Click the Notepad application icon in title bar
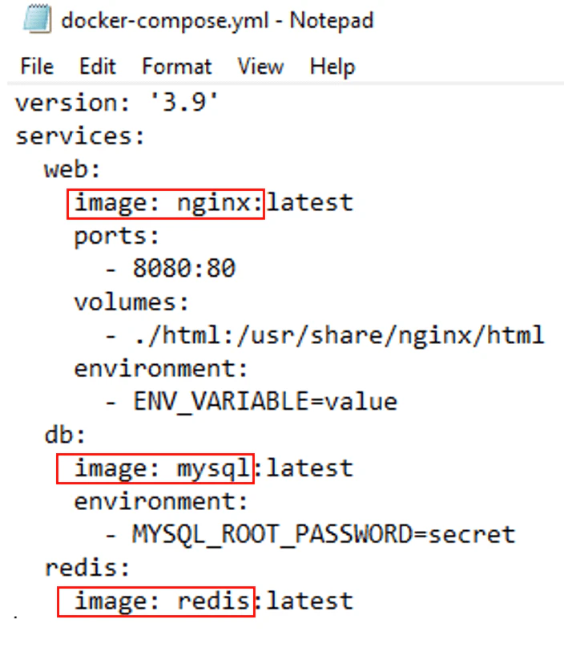This screenshot has height=652, width=564. coord(34,20)
